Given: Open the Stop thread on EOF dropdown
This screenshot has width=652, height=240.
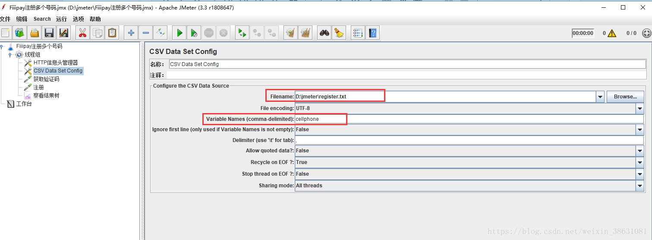Looking at the screenshot, I should pyautogui.click(x=640, y=174).
